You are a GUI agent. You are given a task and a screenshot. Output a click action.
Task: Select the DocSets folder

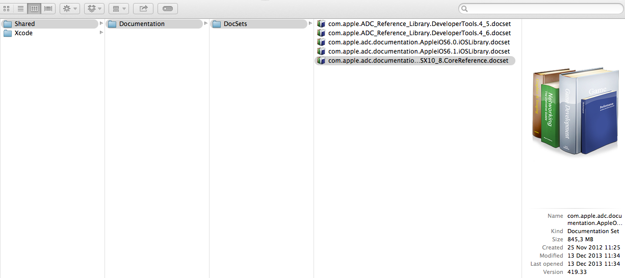point(258,24)
